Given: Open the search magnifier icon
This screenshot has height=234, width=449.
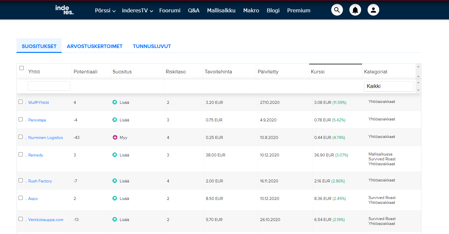Looking at the screenshot, I should (337, 10).
